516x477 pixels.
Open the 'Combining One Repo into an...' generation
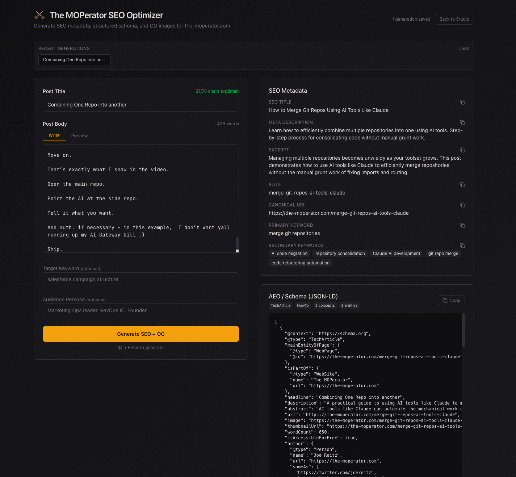click(74, 60)
